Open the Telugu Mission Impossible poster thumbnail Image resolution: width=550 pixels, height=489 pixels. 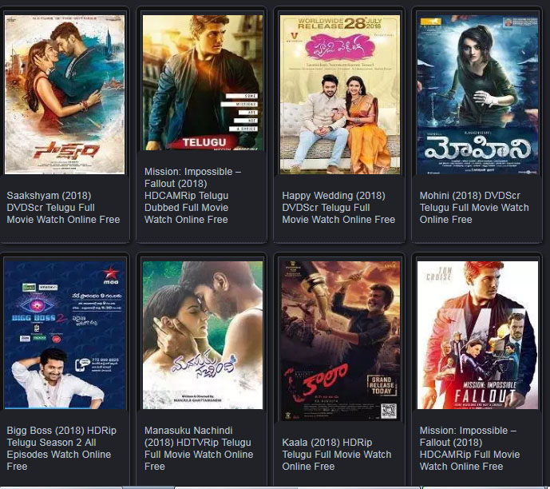coord(203,83)
